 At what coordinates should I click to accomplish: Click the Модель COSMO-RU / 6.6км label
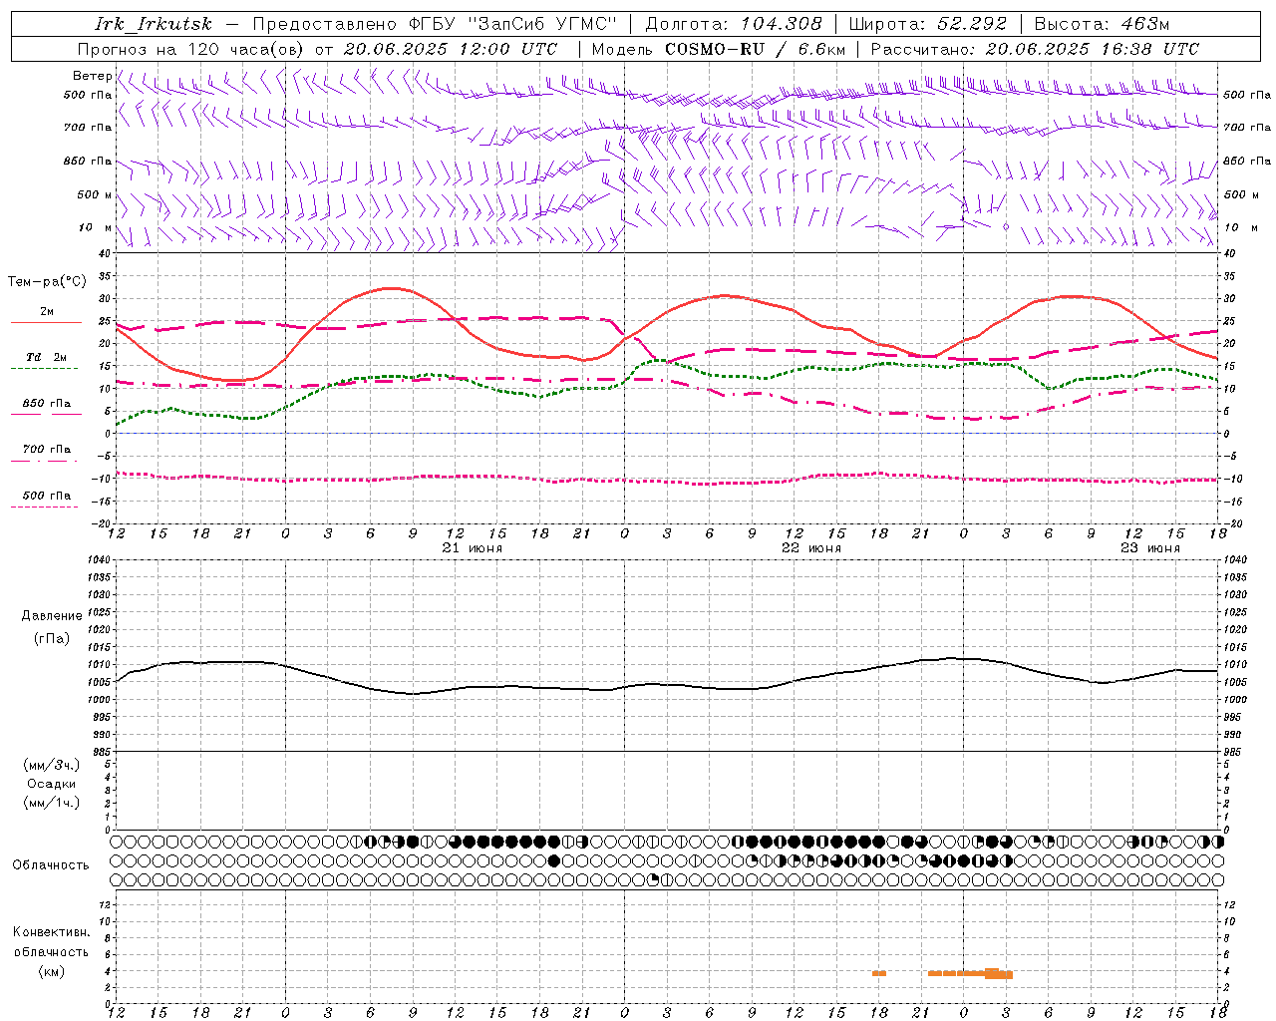coord(719,49)
